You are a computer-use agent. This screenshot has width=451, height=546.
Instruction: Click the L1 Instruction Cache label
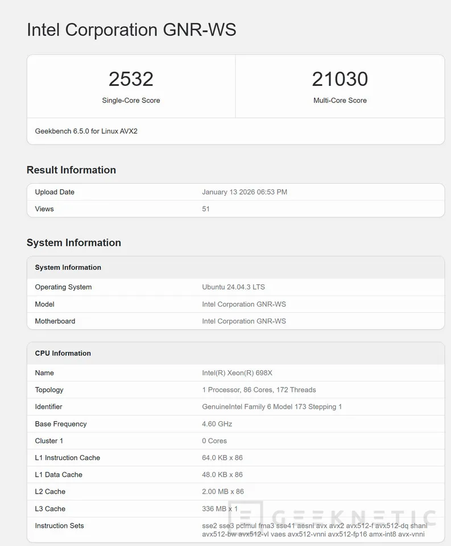coord(67,457)
